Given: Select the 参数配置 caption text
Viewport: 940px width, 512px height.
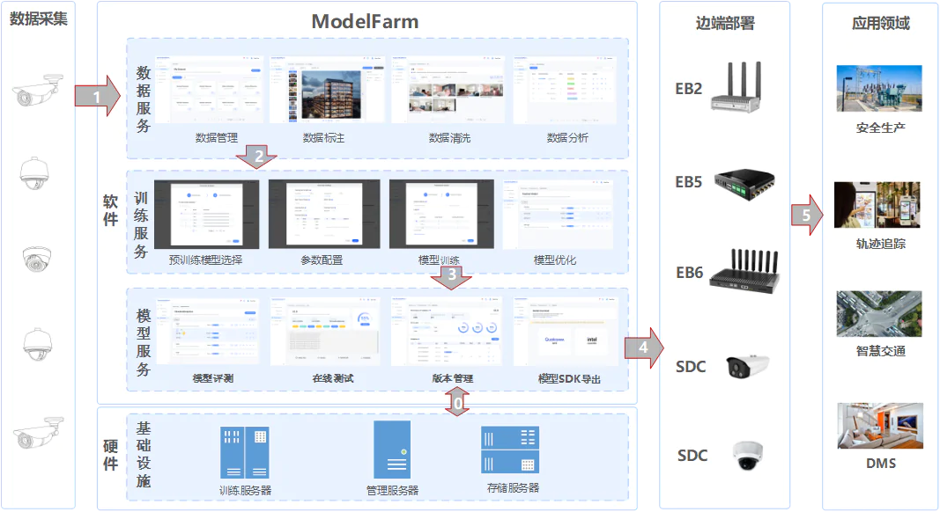Looking at the screenshot, I should click(322, 260).
